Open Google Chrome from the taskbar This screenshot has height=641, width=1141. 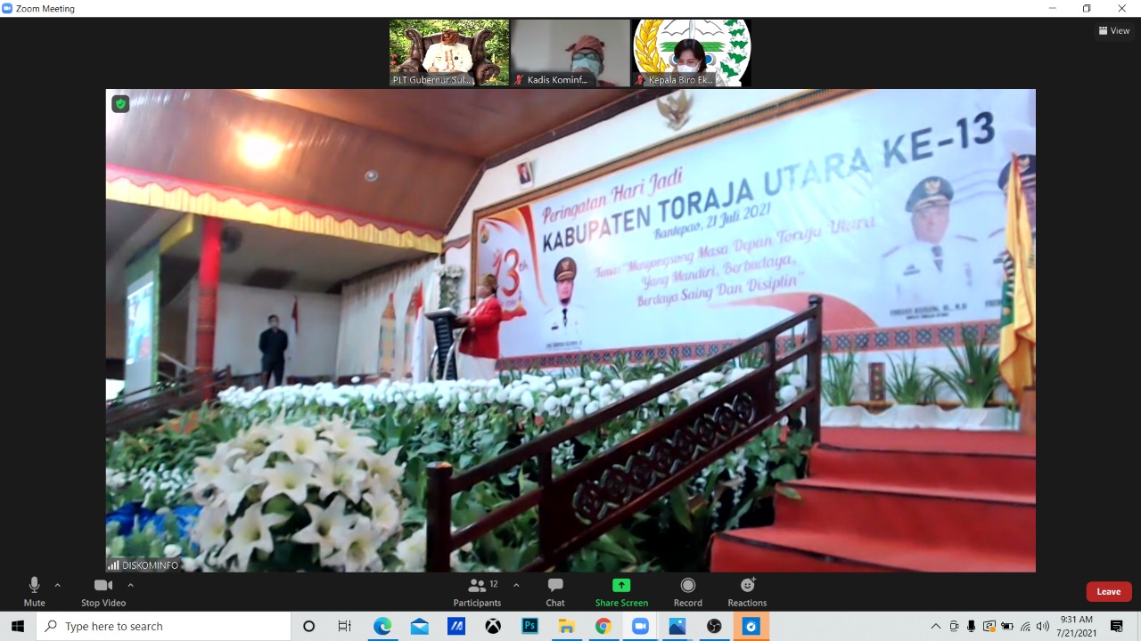pyautogui.click(x=603, y=627)
